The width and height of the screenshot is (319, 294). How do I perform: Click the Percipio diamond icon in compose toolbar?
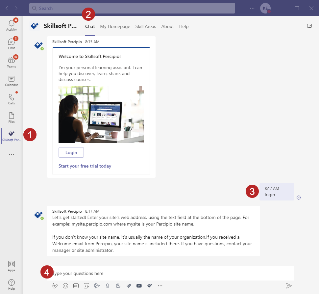point(150,286)
